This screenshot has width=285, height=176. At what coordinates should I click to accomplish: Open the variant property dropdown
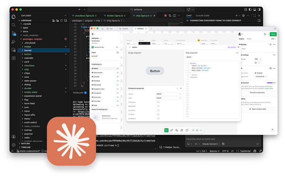pos(169,94)
